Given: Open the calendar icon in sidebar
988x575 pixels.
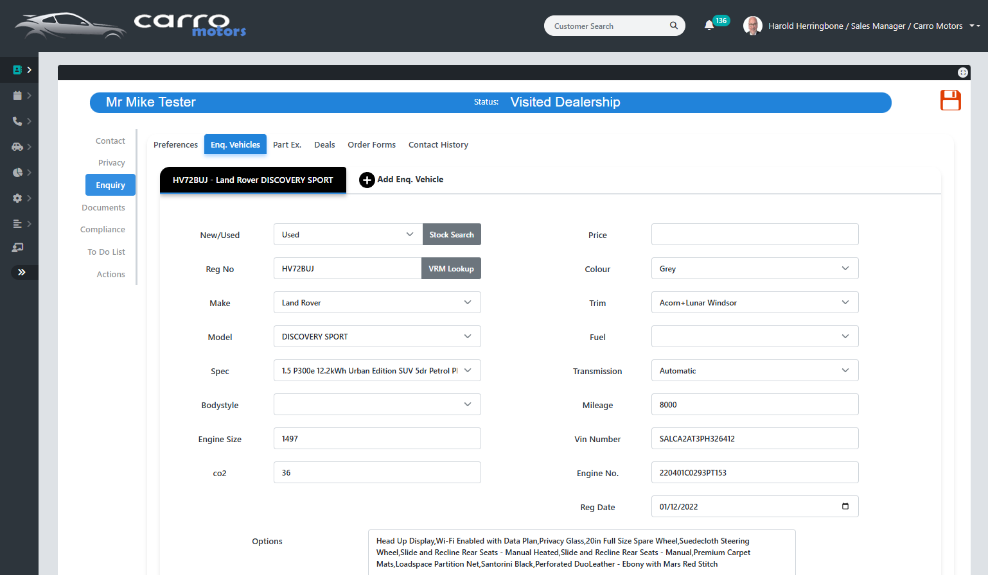Looking at the screenshot, I should click(x=17, y=96).
